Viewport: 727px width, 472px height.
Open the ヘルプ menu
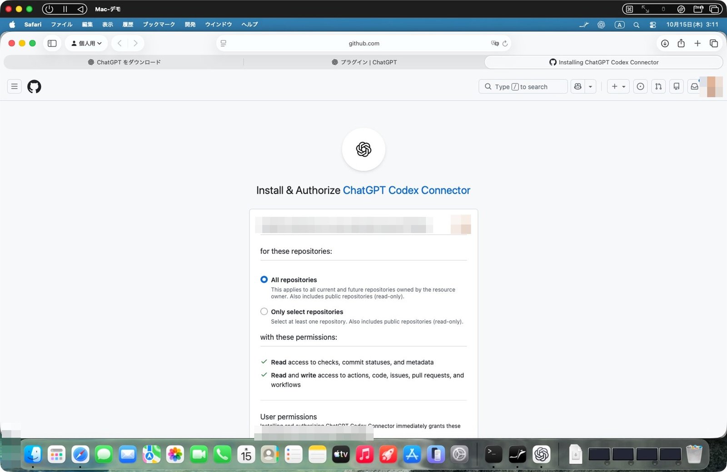point(249,25)
